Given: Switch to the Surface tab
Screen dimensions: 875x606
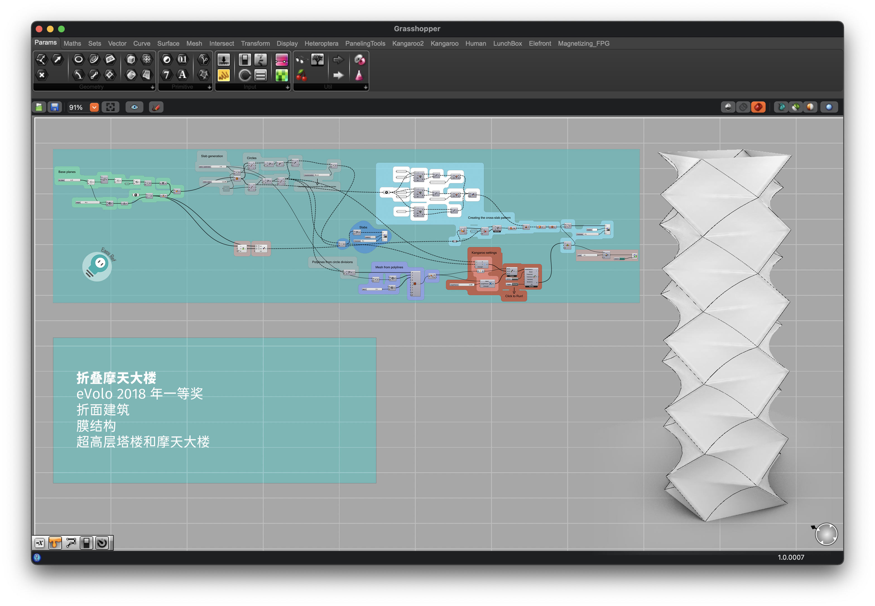Looking at the screenshot, I should 168,44.
